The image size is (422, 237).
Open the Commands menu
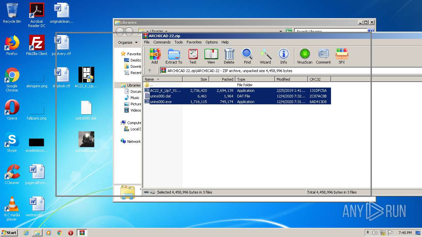coord(162,42)
